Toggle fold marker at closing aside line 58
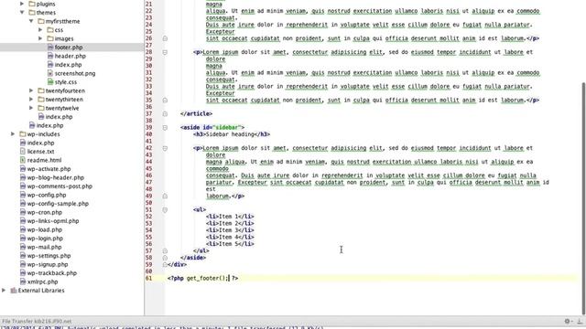Screen dimensions: 586x329 point(165,258)
